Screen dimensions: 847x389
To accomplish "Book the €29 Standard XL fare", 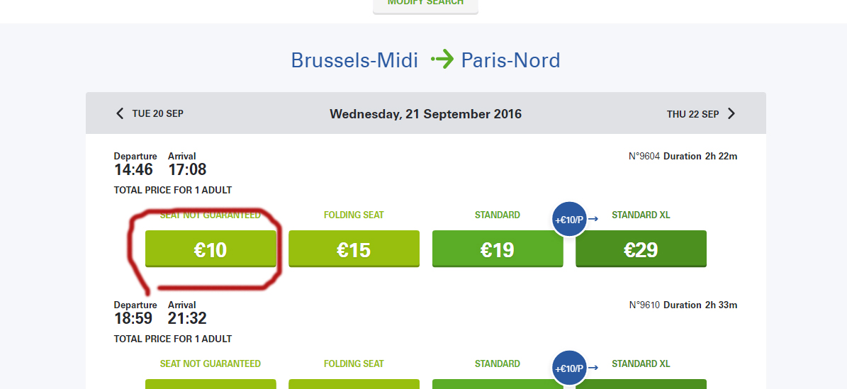I will (641, 249).
